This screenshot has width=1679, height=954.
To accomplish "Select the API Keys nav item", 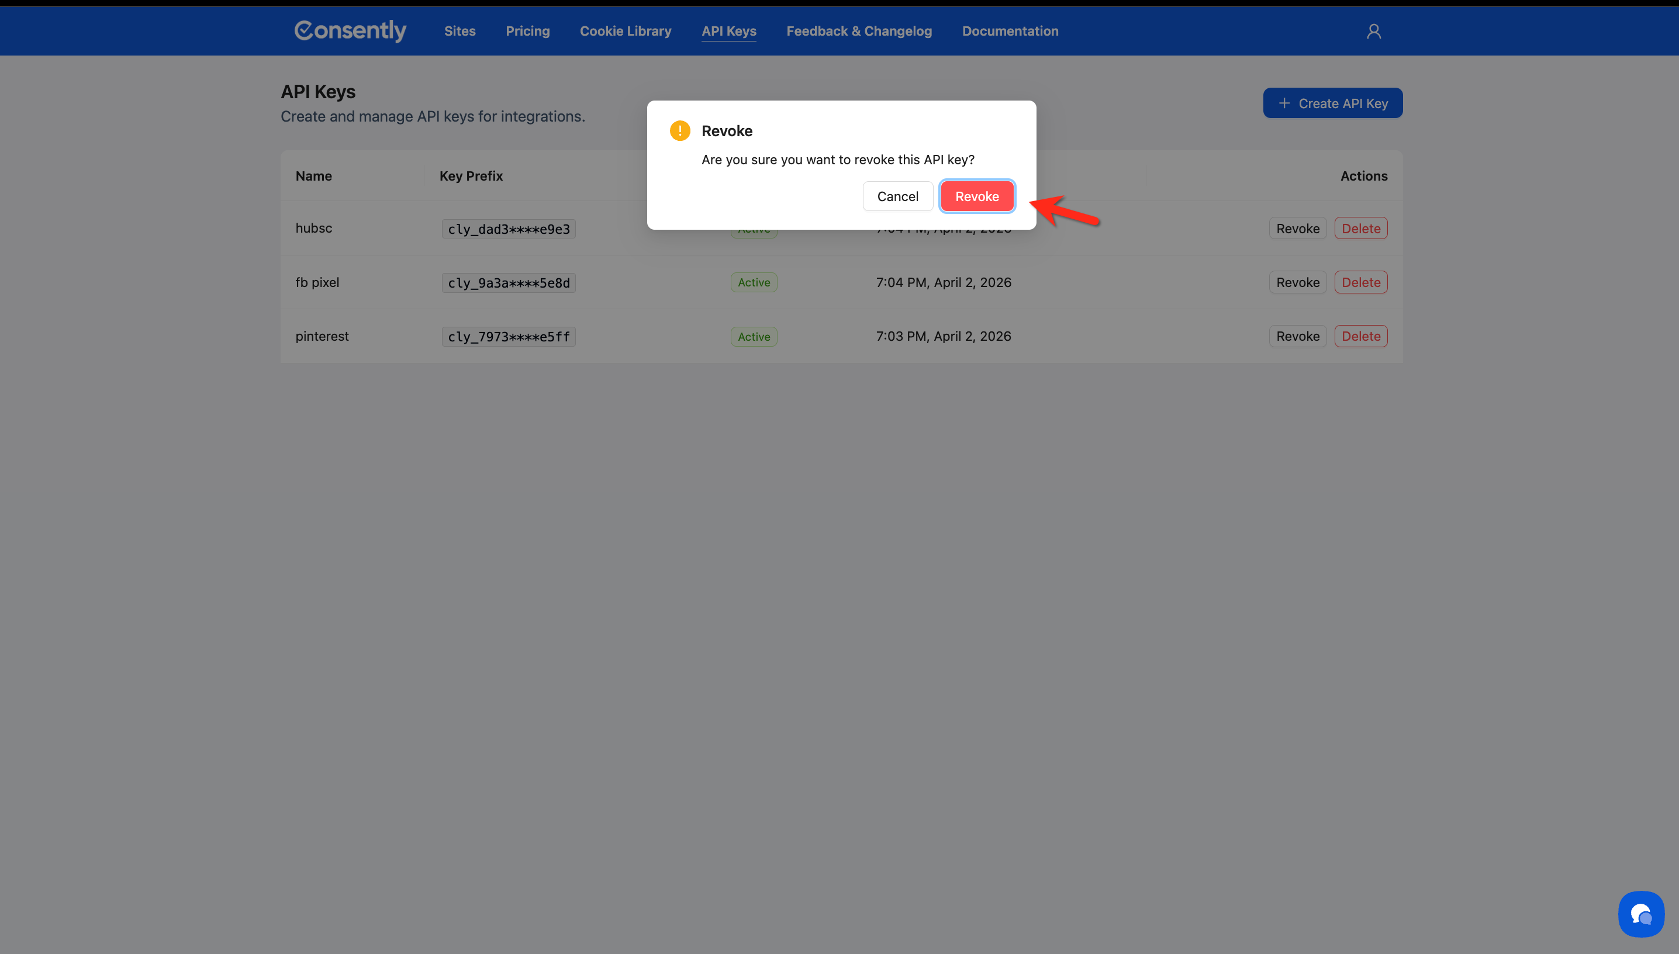I will click(728, 31).
